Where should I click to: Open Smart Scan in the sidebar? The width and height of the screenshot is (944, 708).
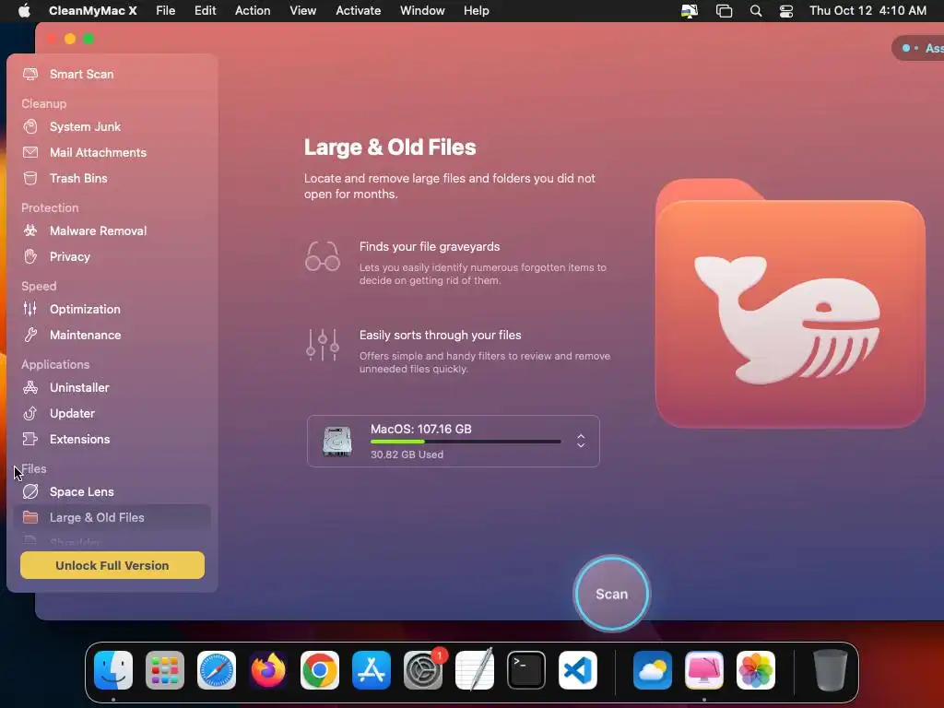click(112, 74)
